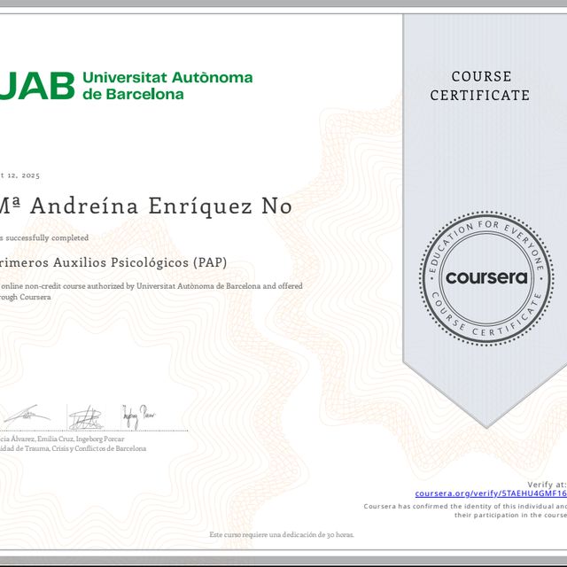Click 'Coursera has confirmed the identity' statement
This screenshot has height=567, width=567.
(x=465, y=510)
